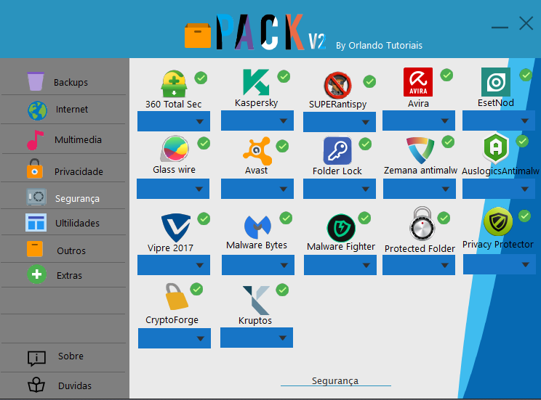
Task: Toggle the Folder Lock green checkmark
Action: tap(365, 144)
